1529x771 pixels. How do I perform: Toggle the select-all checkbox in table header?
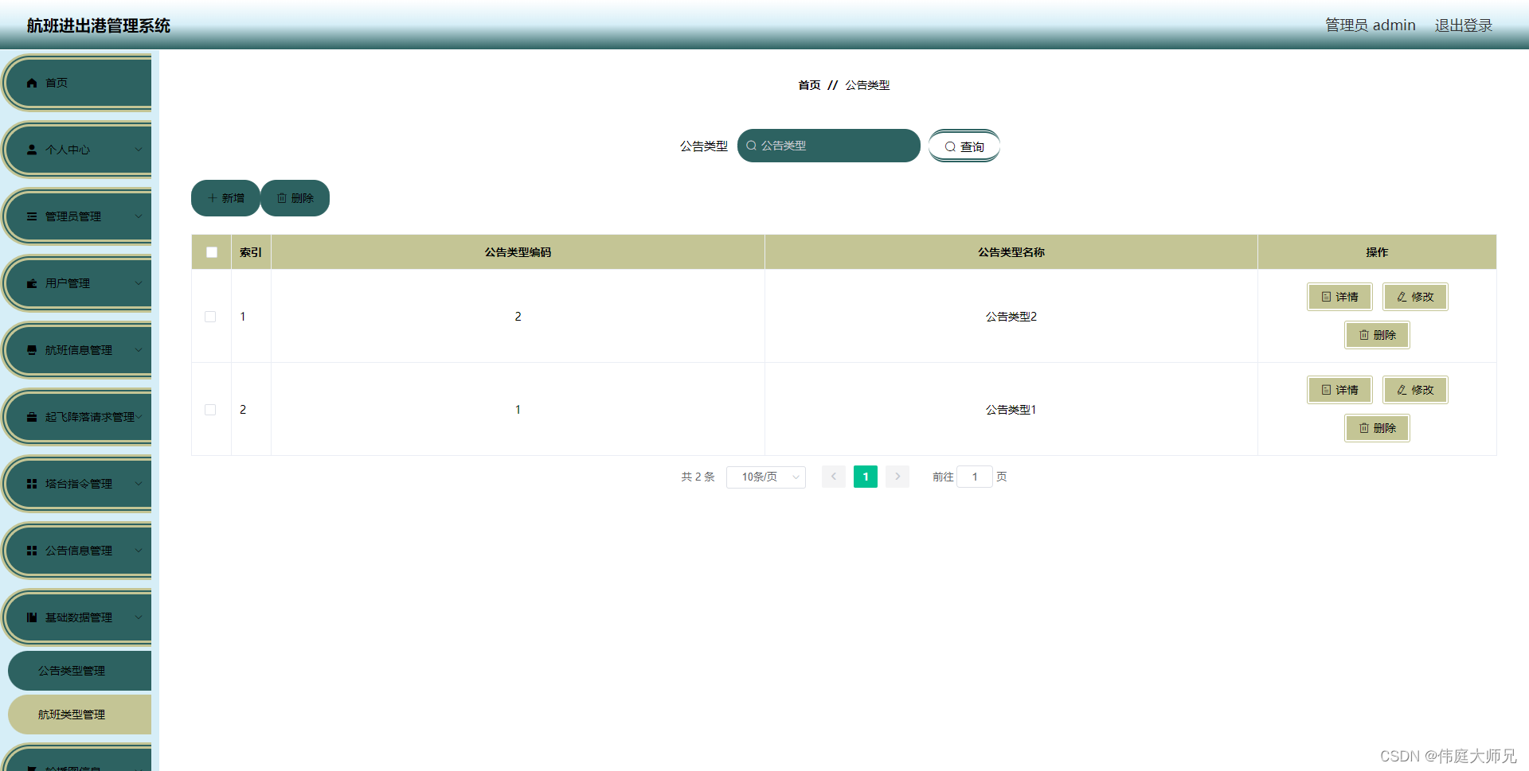pos(212,252)
